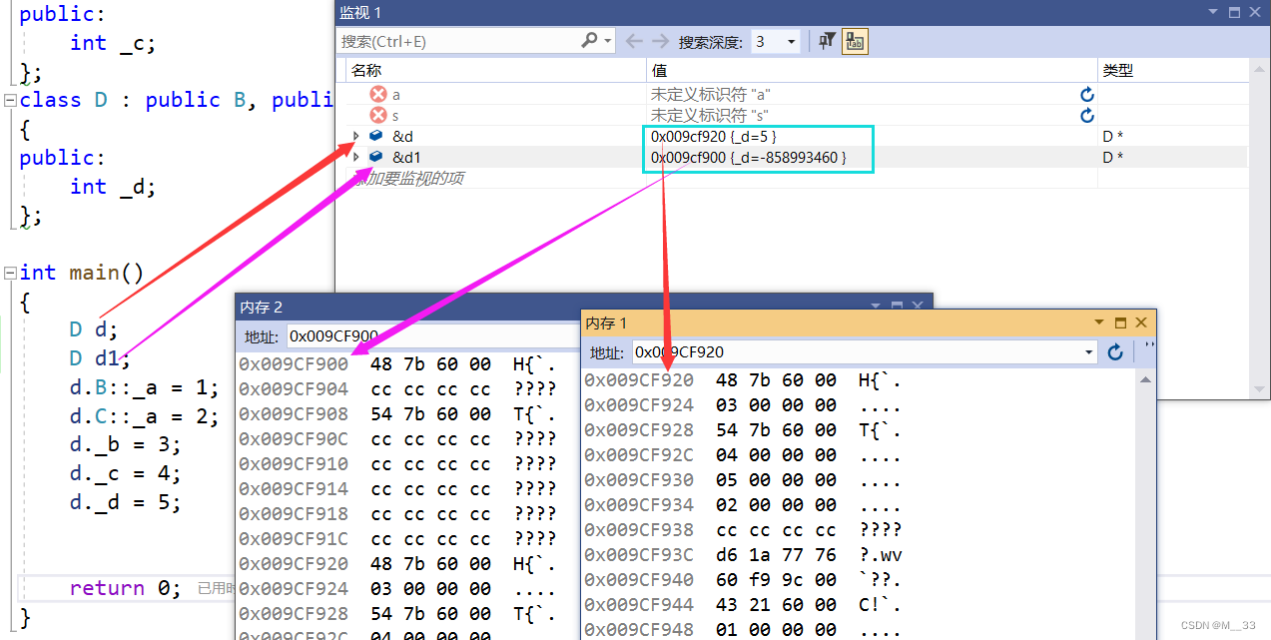The image size is (1271, 640).
Task: Close the Watch 1 panel
Action: [1254, 12]
